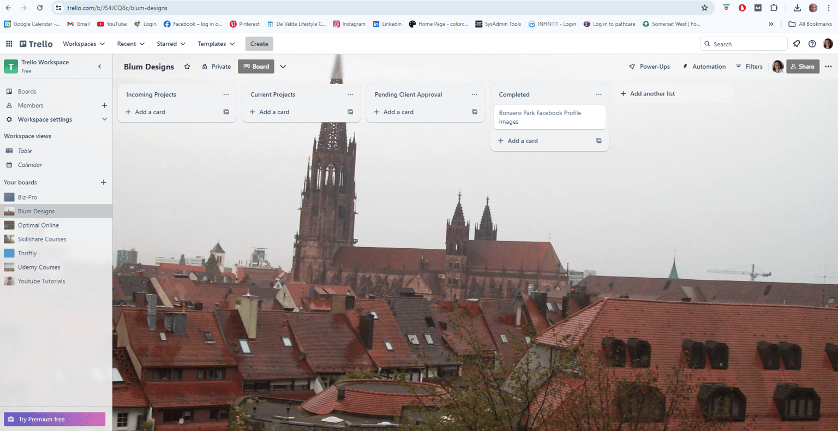This screenshot has width=838, height=431.
Task: Add member plus icon beside Members
Action: [x=104, y=105]
